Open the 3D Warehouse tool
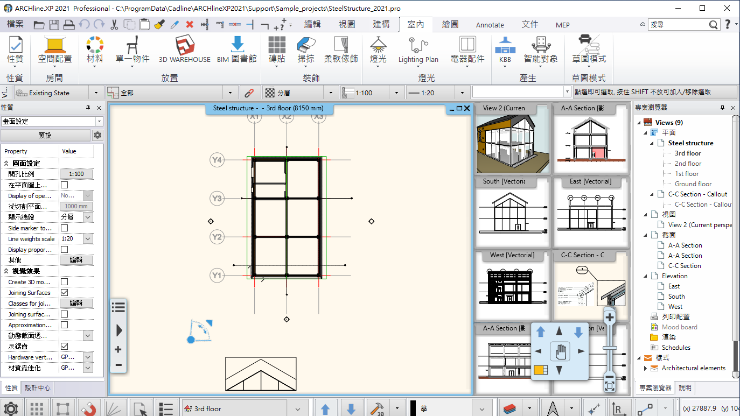This screenshot has width=740, height=416. click(x=184, y=46)
